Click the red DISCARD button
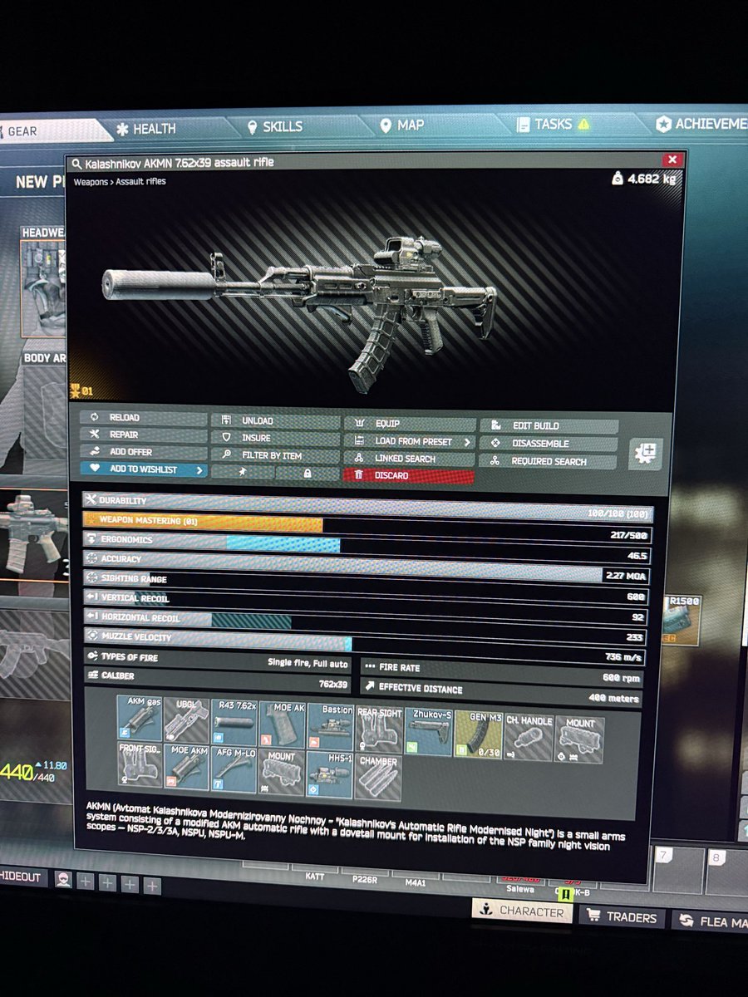 tap(409, 476)
